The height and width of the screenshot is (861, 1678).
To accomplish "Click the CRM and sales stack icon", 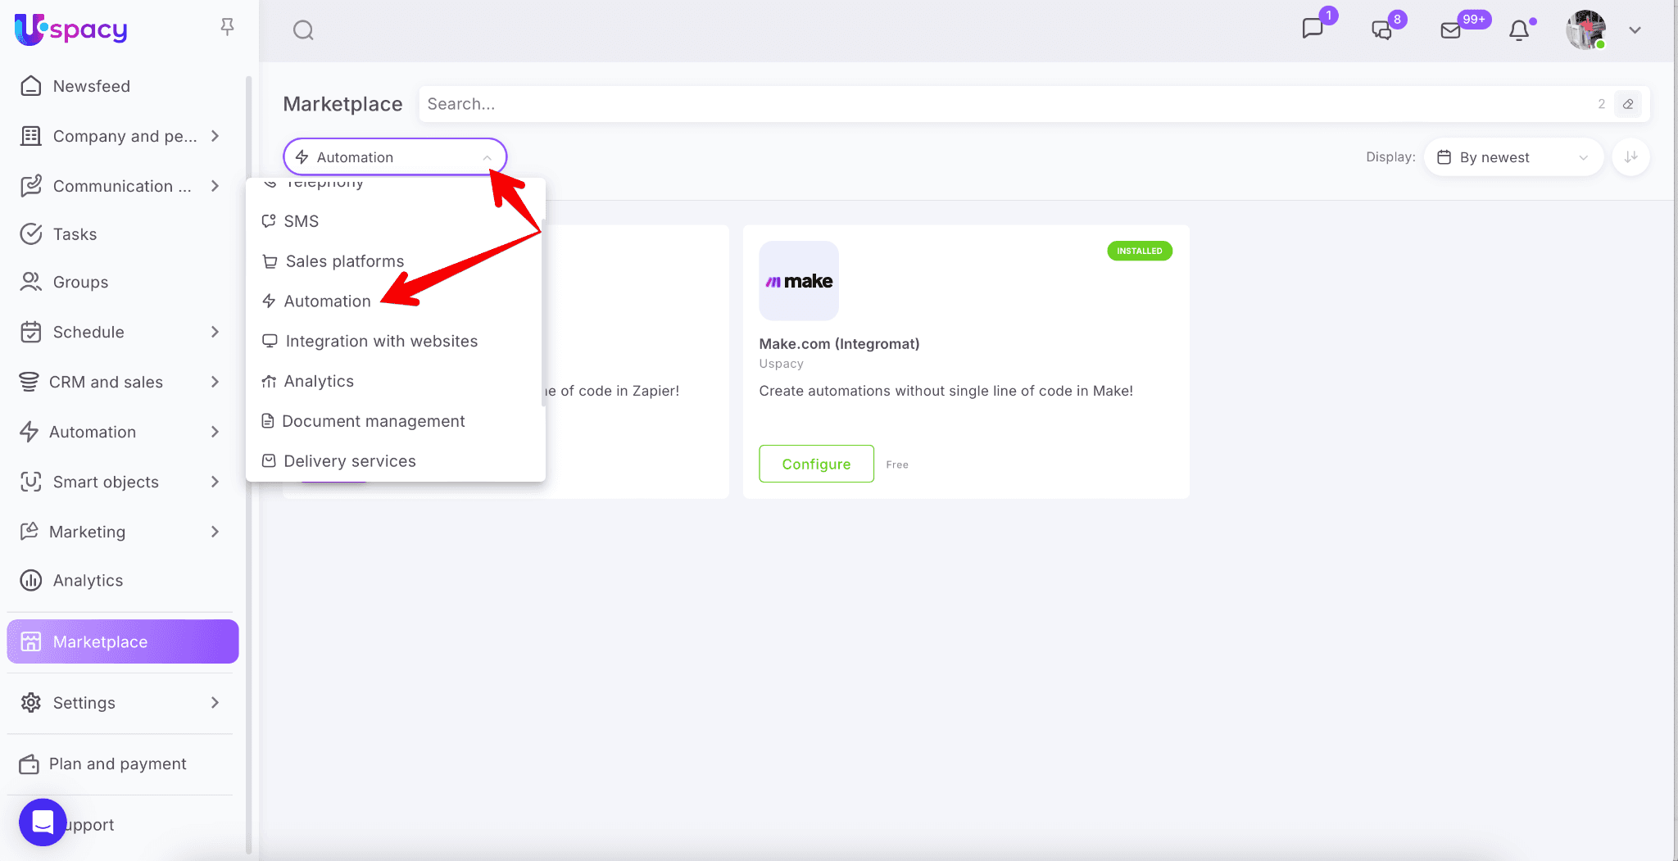I will tap(29, 382).
